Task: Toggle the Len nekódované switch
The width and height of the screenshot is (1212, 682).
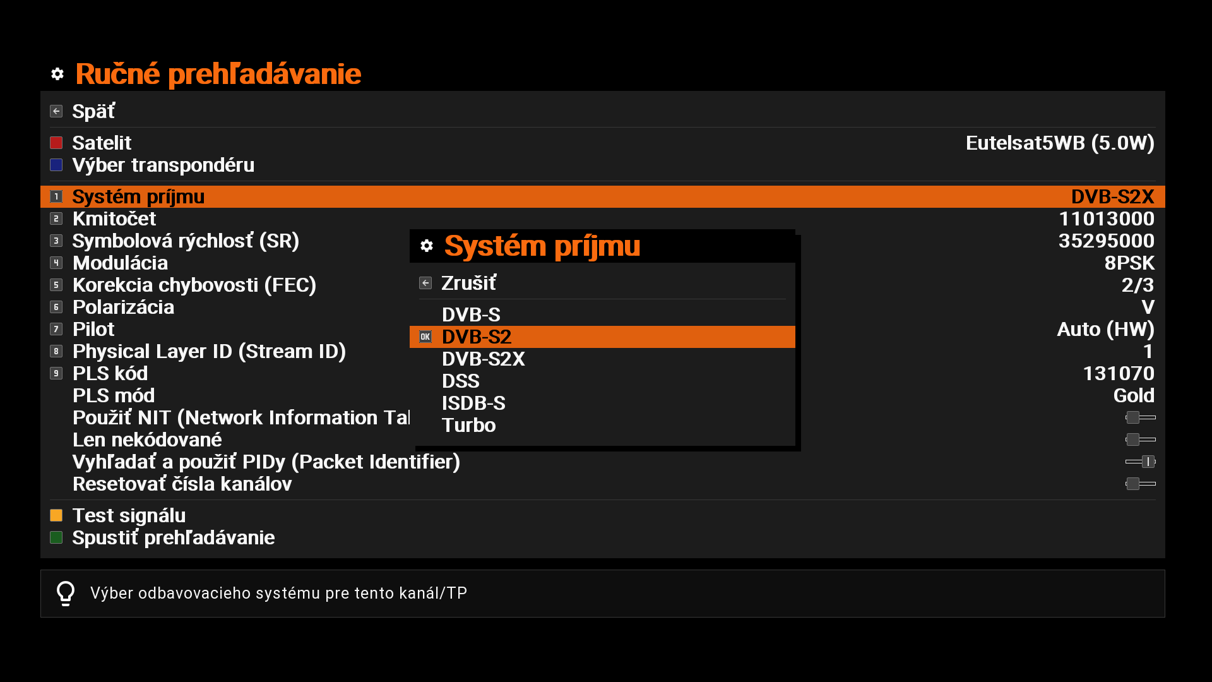Action: (x=1140, y=440)
